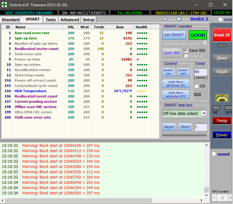Select the Raw read error rate row
The width and height of the screenshot is (233, 204).
click(x=80, y=33)
